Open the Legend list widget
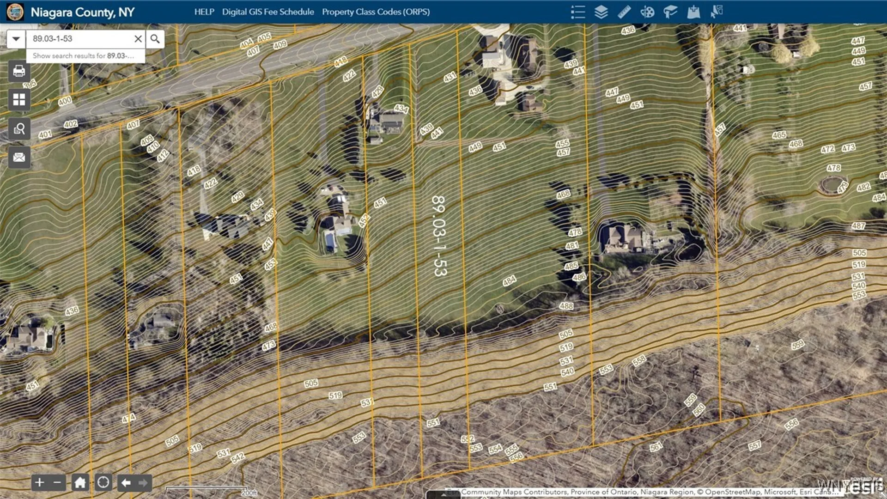 577,12
